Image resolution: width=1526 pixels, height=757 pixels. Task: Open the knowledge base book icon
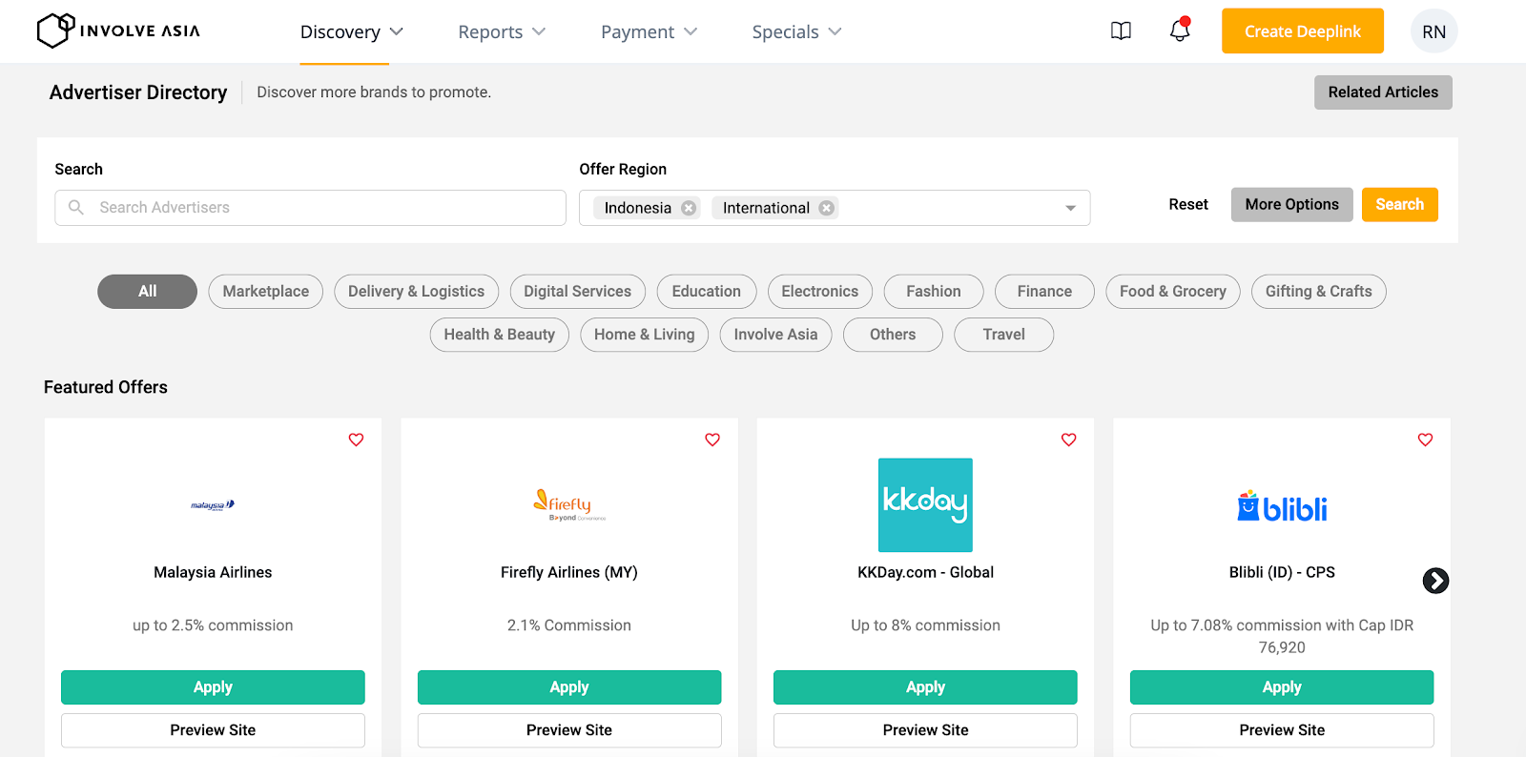[1121, 31]
